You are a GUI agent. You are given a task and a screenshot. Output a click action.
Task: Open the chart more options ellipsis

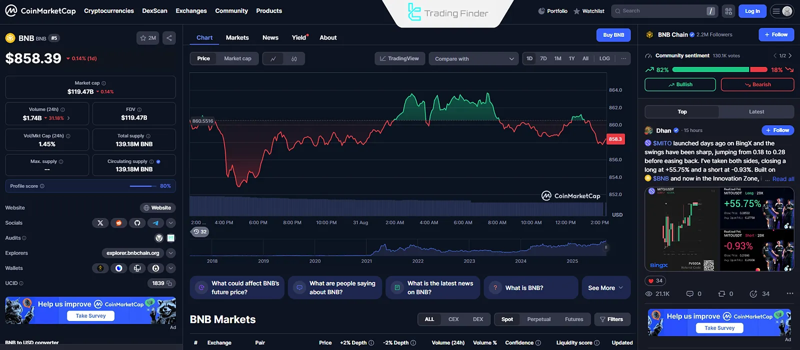point(623,58)
